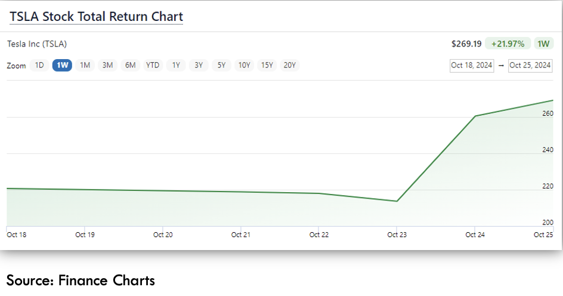The height and width of the screenshot is (296, 563).
Task: Set chart zoom to 6M
Action: 130,66
